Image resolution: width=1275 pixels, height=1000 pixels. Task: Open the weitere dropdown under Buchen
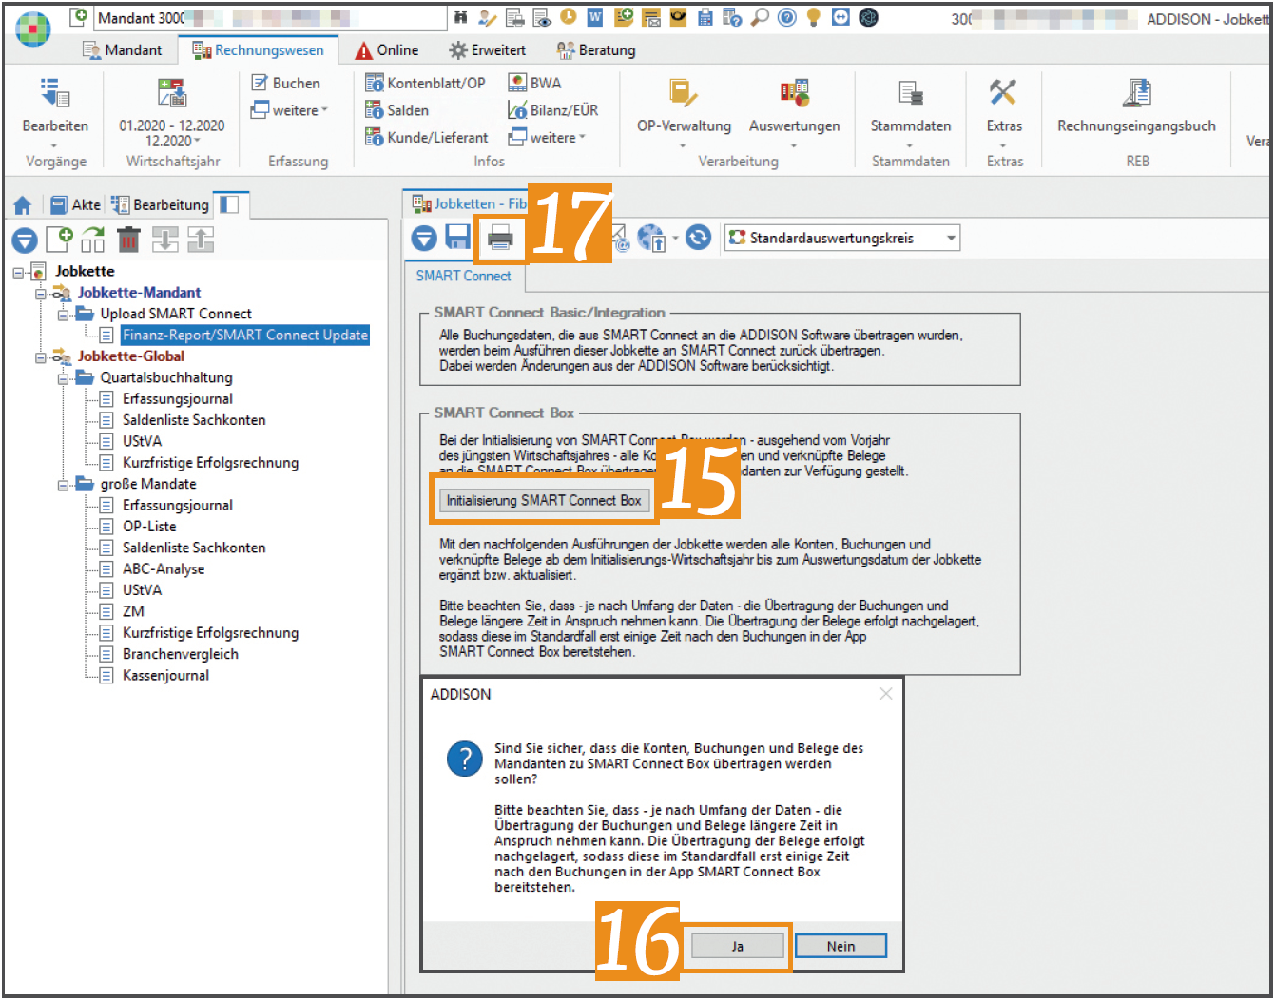point(290,110)
